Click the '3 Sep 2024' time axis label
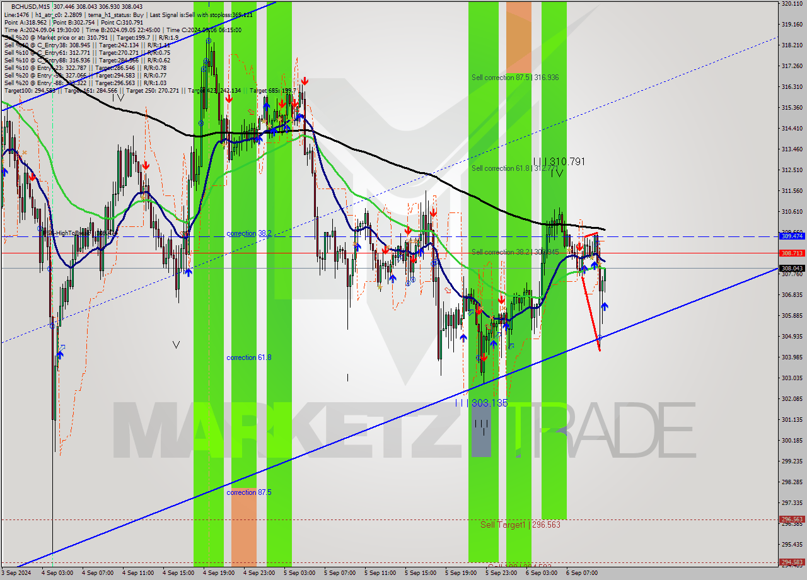 [x=16, y=573]
